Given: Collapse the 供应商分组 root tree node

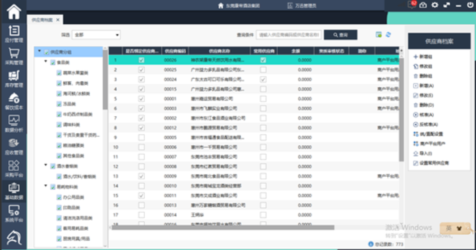Looking at the screenshot, I should 40,52.
